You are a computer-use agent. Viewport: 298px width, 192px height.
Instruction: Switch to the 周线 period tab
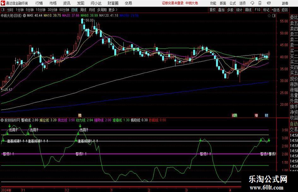point(83,10)
